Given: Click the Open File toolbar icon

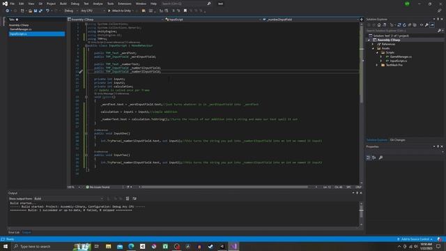Looking at the screenshot, I should [x=30, y=11].
